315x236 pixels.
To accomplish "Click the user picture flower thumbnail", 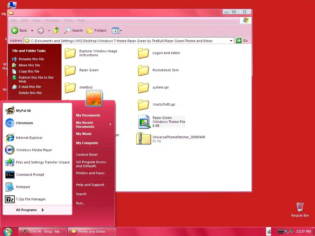I will (x=94, y=98).
